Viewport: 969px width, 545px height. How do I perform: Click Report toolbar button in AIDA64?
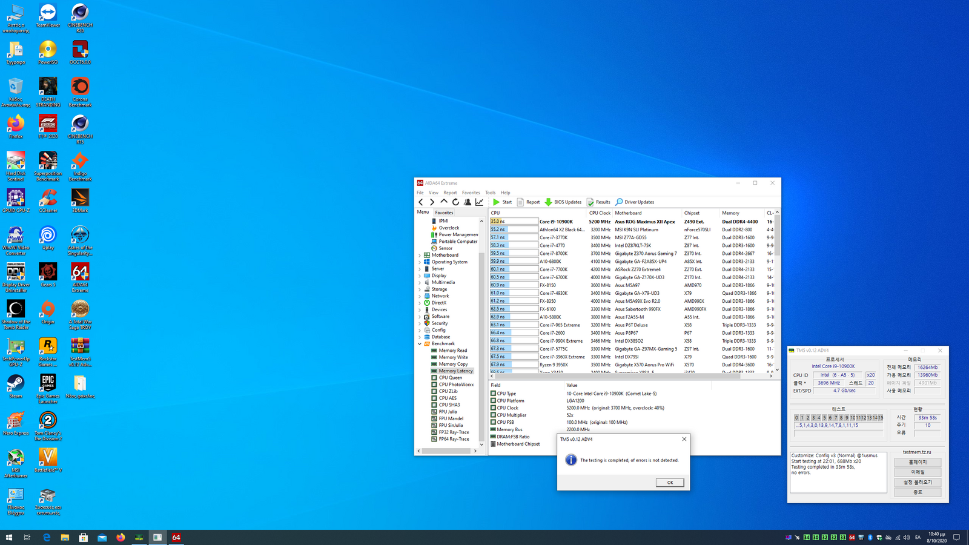(528, 202)
